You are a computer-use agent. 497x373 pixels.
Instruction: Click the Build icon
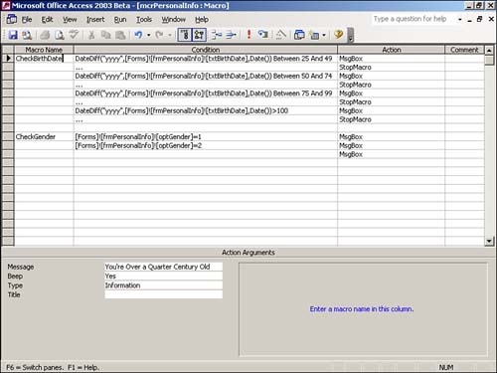pyautogui.click(x=281, y=35)
